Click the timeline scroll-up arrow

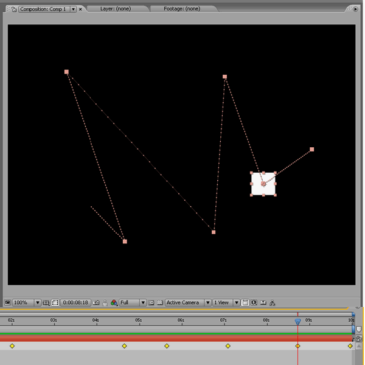pyautogui.click(x=359, y=346)
